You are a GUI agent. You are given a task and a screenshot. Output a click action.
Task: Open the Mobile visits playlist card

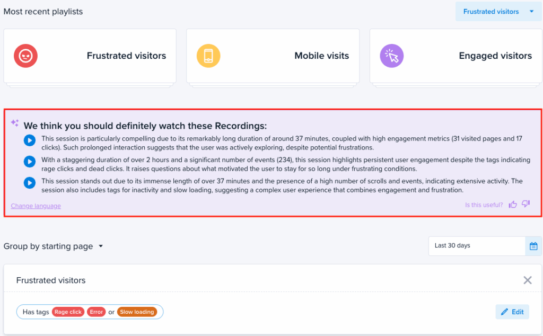[273, 56]
